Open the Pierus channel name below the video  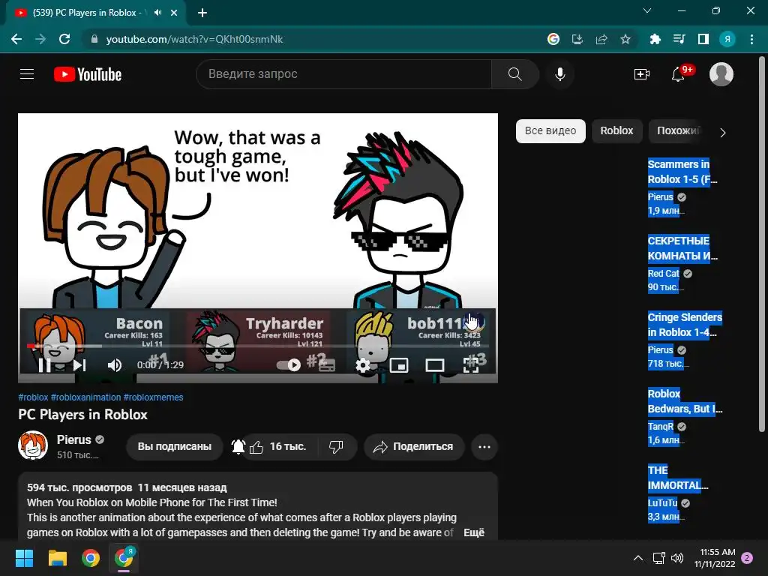click(x=74, y=439)
